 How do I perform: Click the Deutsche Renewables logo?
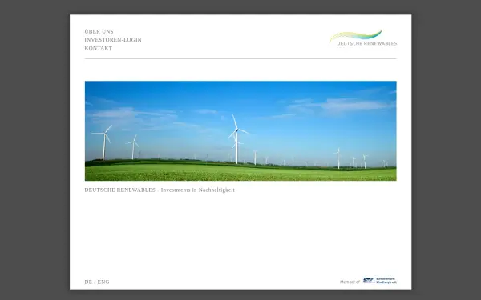pos(363,38)
